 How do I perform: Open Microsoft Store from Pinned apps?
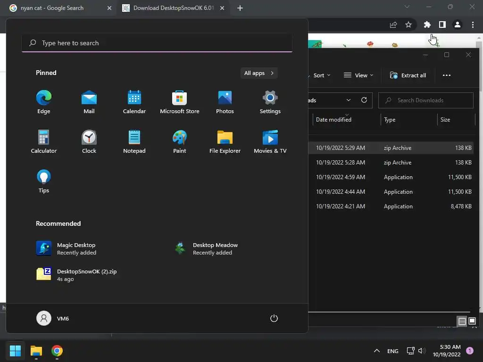click(x=180, y=102)
